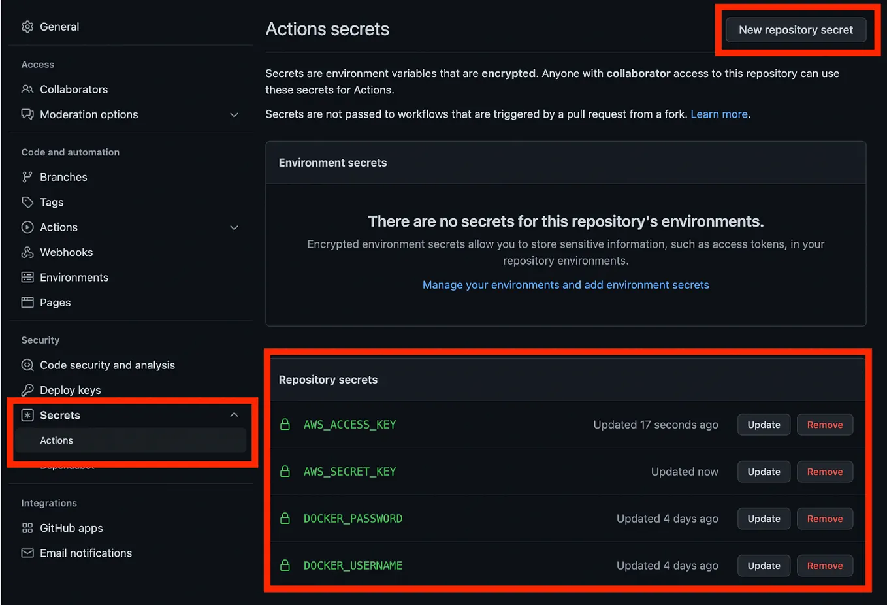Collapse the Secrets section chevron
Image resolution: width=887 pixels, height=605 pixels.
point(234,414)
